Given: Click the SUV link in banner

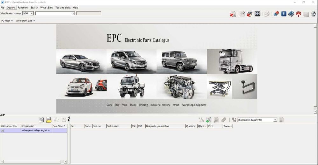Looking at the screenshot, I should pos(117,105).
